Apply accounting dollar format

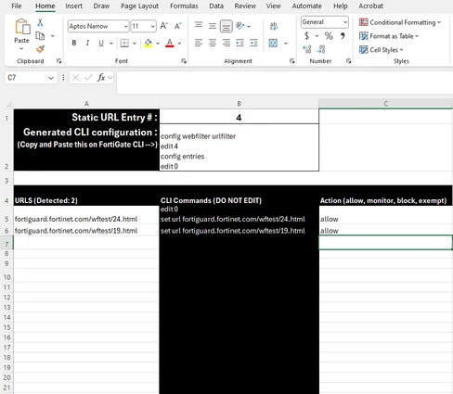[306, 36]
